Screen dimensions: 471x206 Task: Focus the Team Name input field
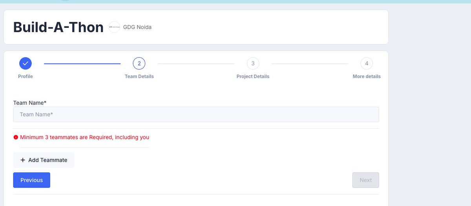196,114
